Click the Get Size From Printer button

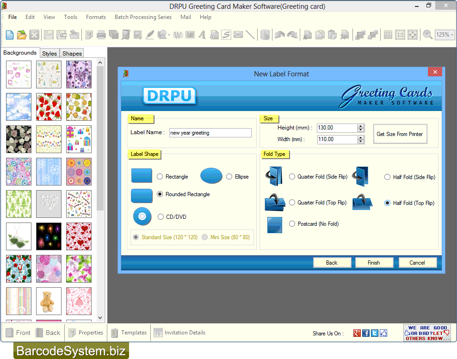click(x=400, y=134)
